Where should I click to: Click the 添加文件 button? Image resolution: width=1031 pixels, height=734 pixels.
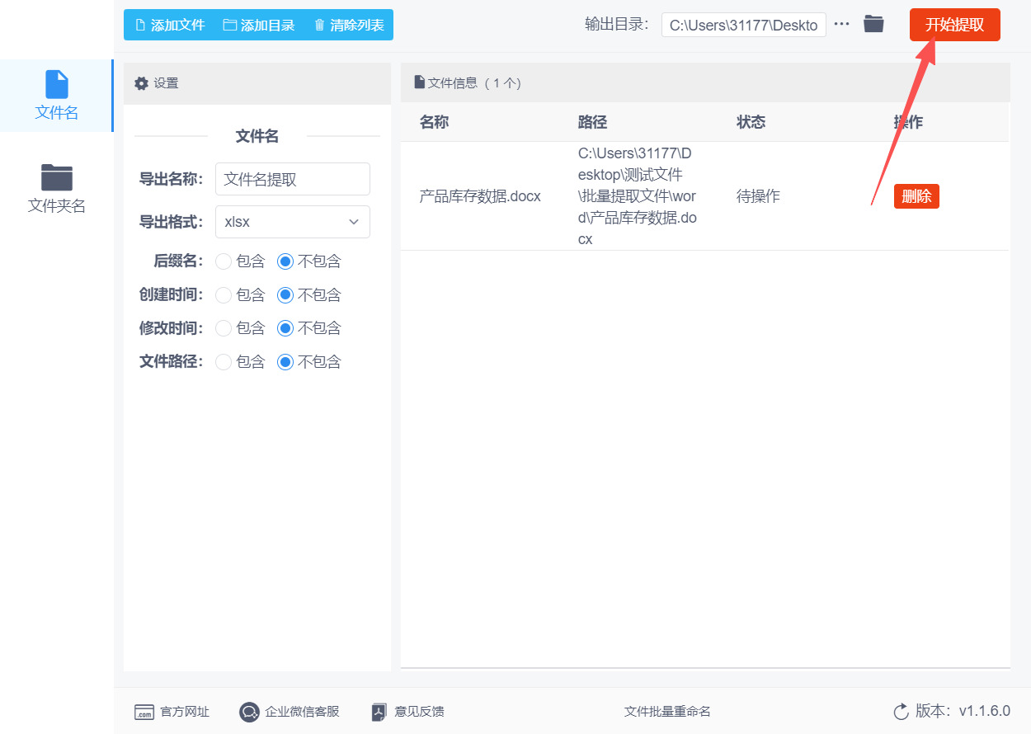[x=169, y=25]
